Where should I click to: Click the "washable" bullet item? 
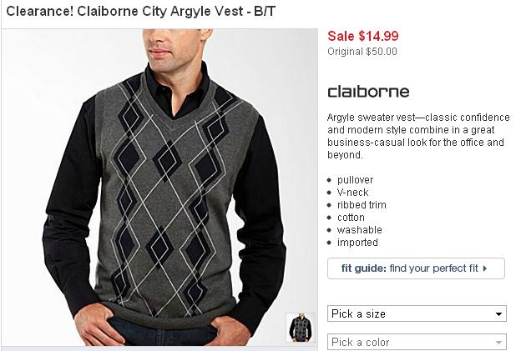[x=360, y=230]
